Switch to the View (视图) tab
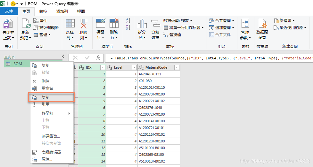The width and height of the screenshot is (313, 167). point(81,11)
